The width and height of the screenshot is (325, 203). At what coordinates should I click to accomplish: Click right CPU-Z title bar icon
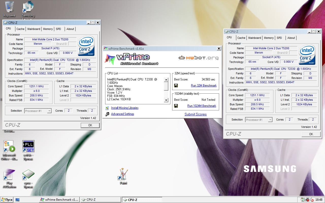(x=226, y=31)
